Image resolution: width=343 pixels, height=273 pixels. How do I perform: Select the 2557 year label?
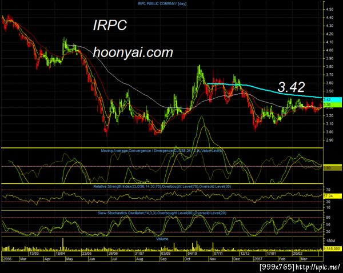(258, 259)
